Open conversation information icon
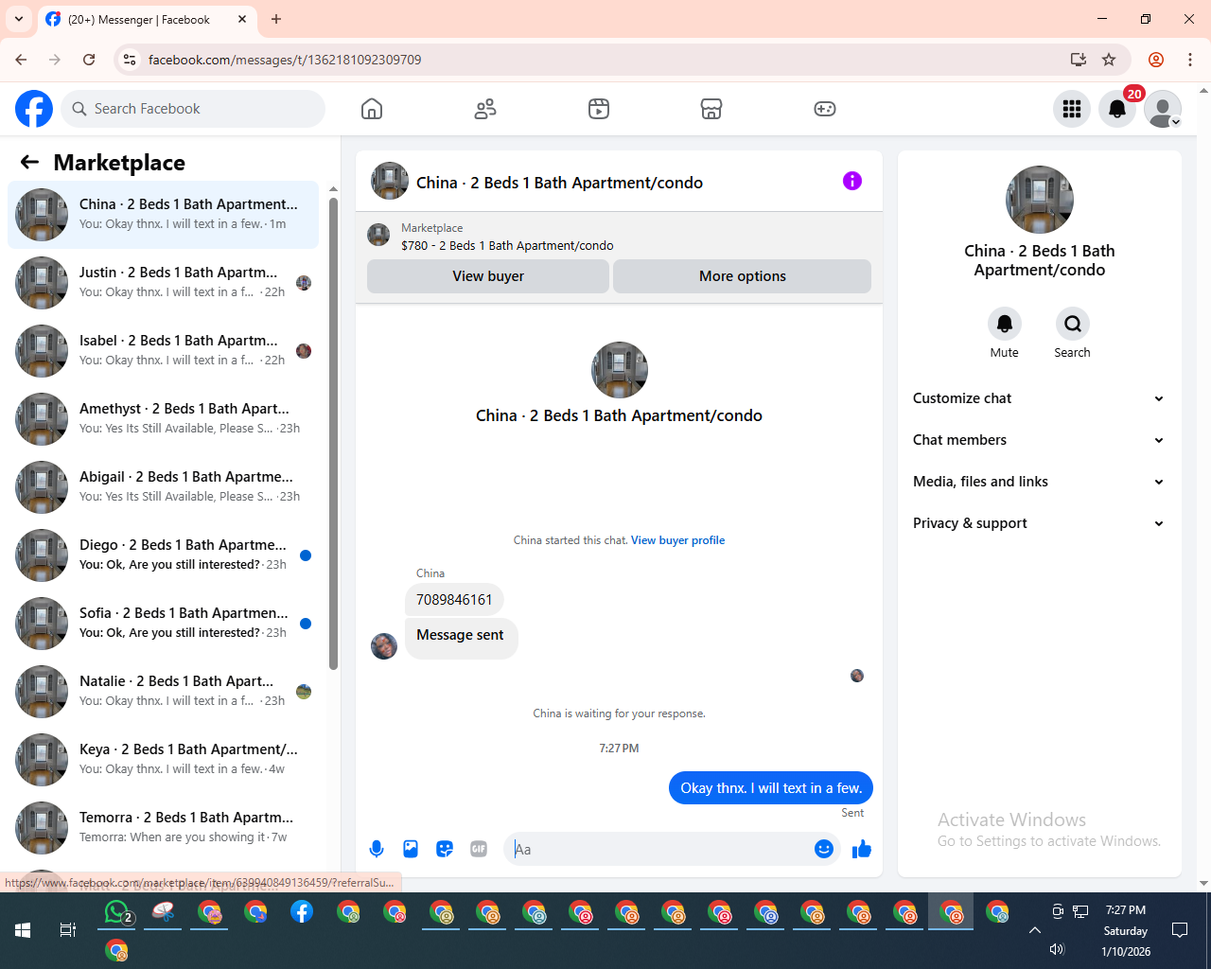 click(x=852, y=181)
